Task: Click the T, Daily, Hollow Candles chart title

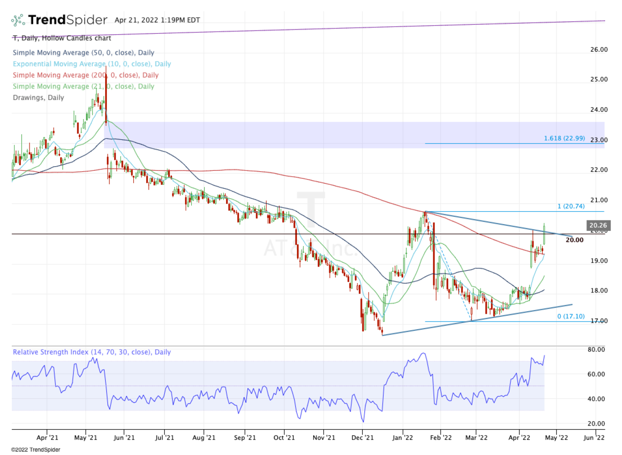Action: pyautogui.click(x=61, y=38)
